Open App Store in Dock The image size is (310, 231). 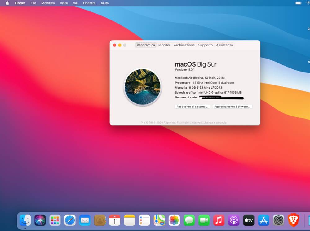click(x=263, y=220)
